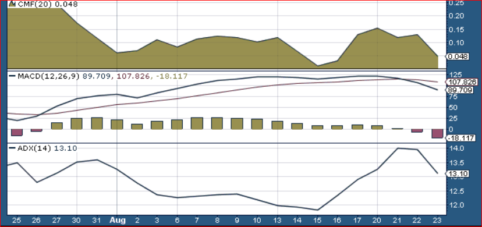Click the MACD histogram bar above date 31
This screenshot has height=227, width=482.
pyautogui.click(x=97, y=123)
